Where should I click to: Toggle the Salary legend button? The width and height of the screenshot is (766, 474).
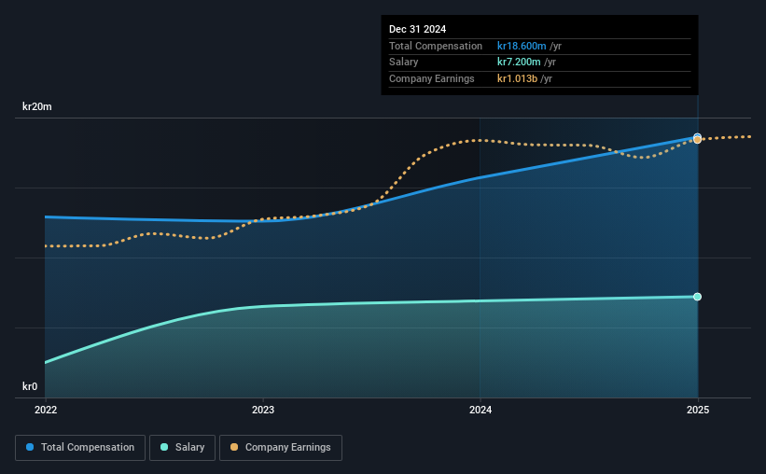[x=182, y=448]
